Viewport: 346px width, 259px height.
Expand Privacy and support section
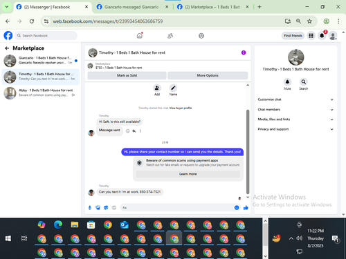[295, 129]
